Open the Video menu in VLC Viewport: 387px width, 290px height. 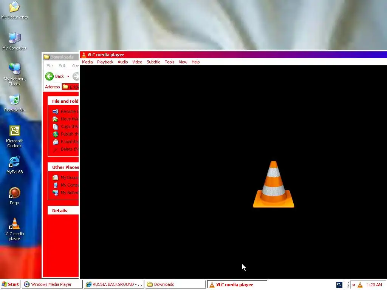137,62
